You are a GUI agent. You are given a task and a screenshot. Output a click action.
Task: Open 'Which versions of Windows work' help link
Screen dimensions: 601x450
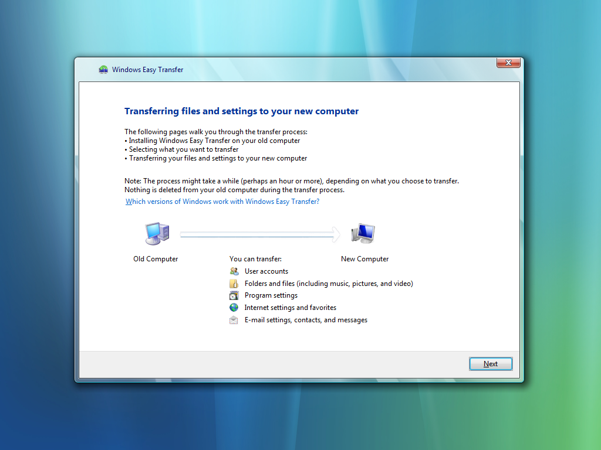(x=222, y=202)
